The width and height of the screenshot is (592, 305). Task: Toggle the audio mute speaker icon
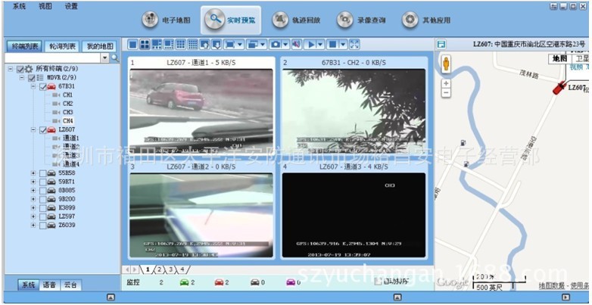coord(296,45)
